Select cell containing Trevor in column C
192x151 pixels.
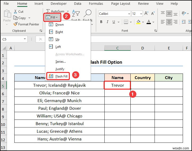pos(117,85)
